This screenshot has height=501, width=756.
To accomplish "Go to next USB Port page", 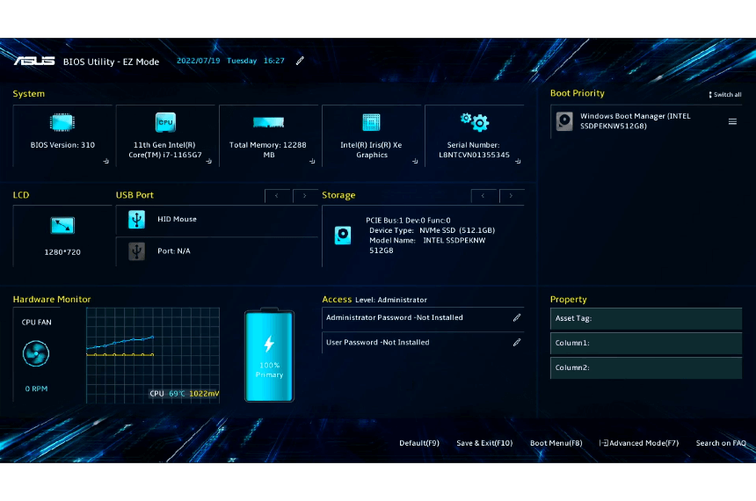I will [x=305, y=196].
